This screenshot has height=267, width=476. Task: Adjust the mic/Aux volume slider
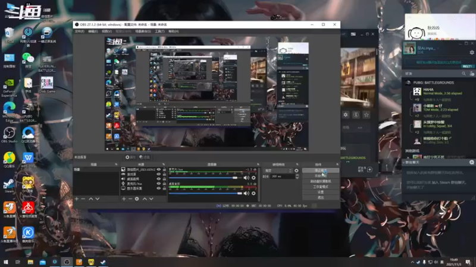(205, 177)
